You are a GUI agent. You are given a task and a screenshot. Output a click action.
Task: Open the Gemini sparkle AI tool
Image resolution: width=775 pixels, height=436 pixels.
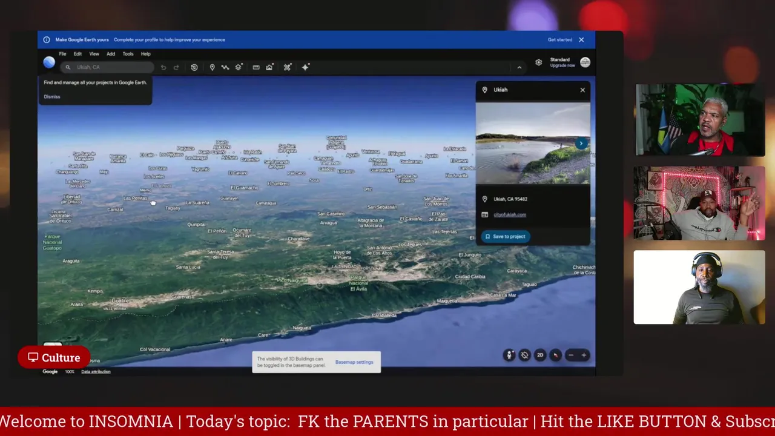305,67
